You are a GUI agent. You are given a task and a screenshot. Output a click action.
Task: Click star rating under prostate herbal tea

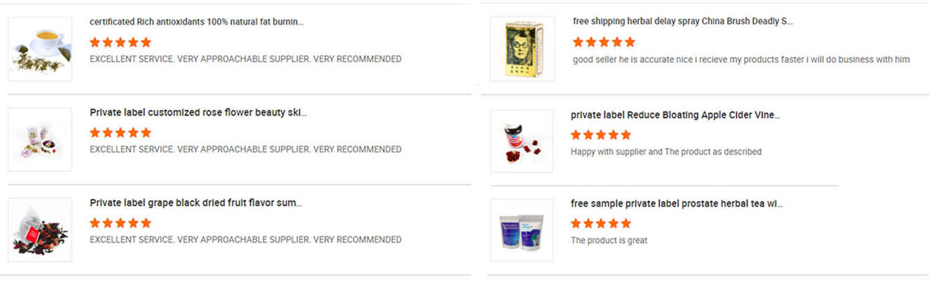(601, 223)
